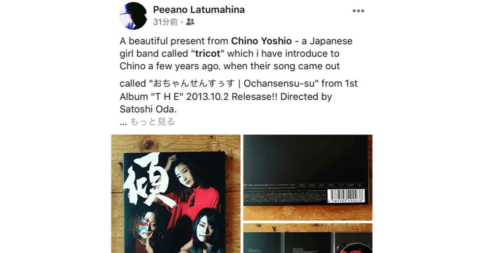Open the album cover front photo

point(176,194)
